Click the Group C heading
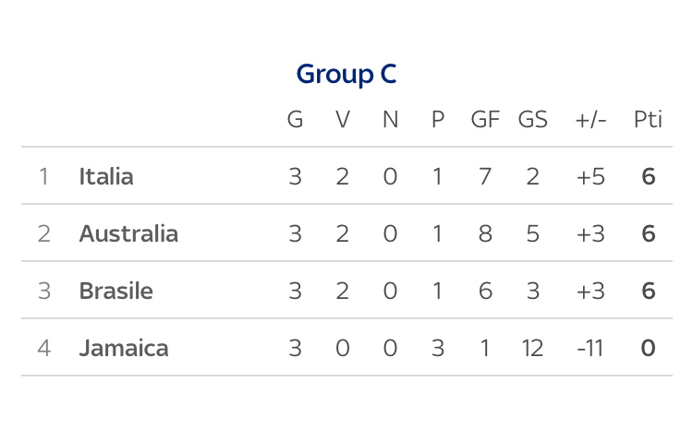693x429 pixels. 346,74
